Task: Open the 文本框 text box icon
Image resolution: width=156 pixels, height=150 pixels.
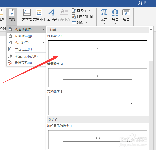Action: [x=27, y=13]
